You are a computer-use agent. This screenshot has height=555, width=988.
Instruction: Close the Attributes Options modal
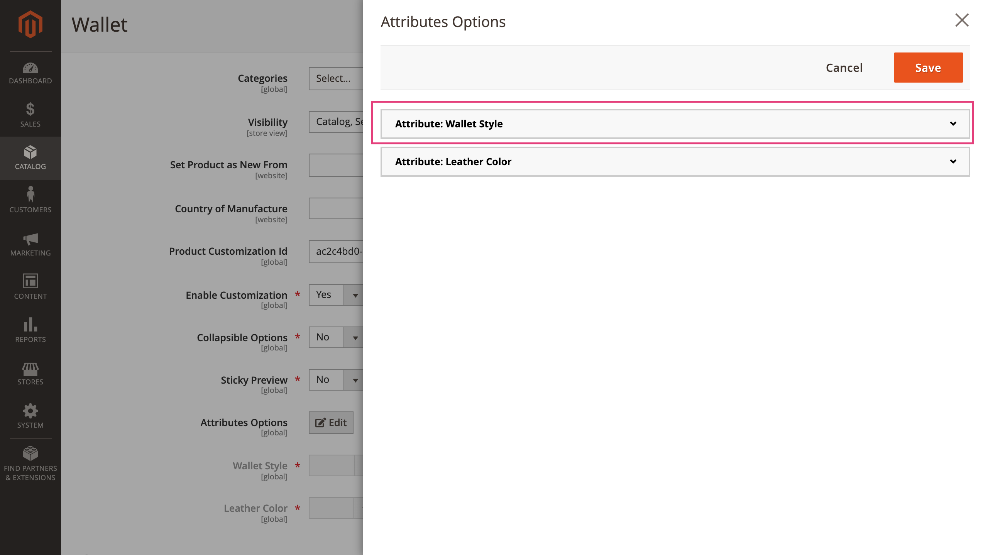pyautogui.click(x=961, y=20)
